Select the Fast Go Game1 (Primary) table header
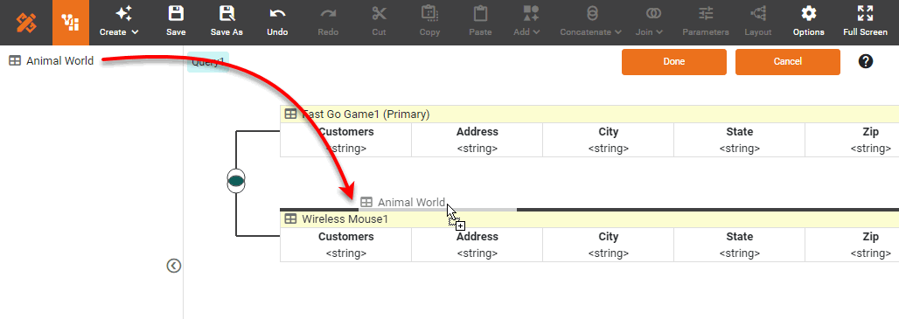 [x=589, y=114]
